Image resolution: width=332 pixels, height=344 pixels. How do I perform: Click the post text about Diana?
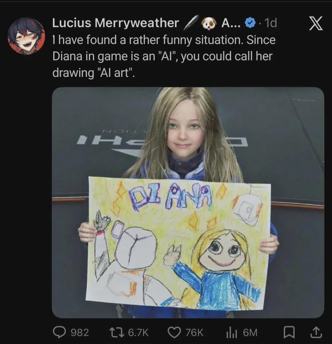pyautogui.click(x=164, y=56)
